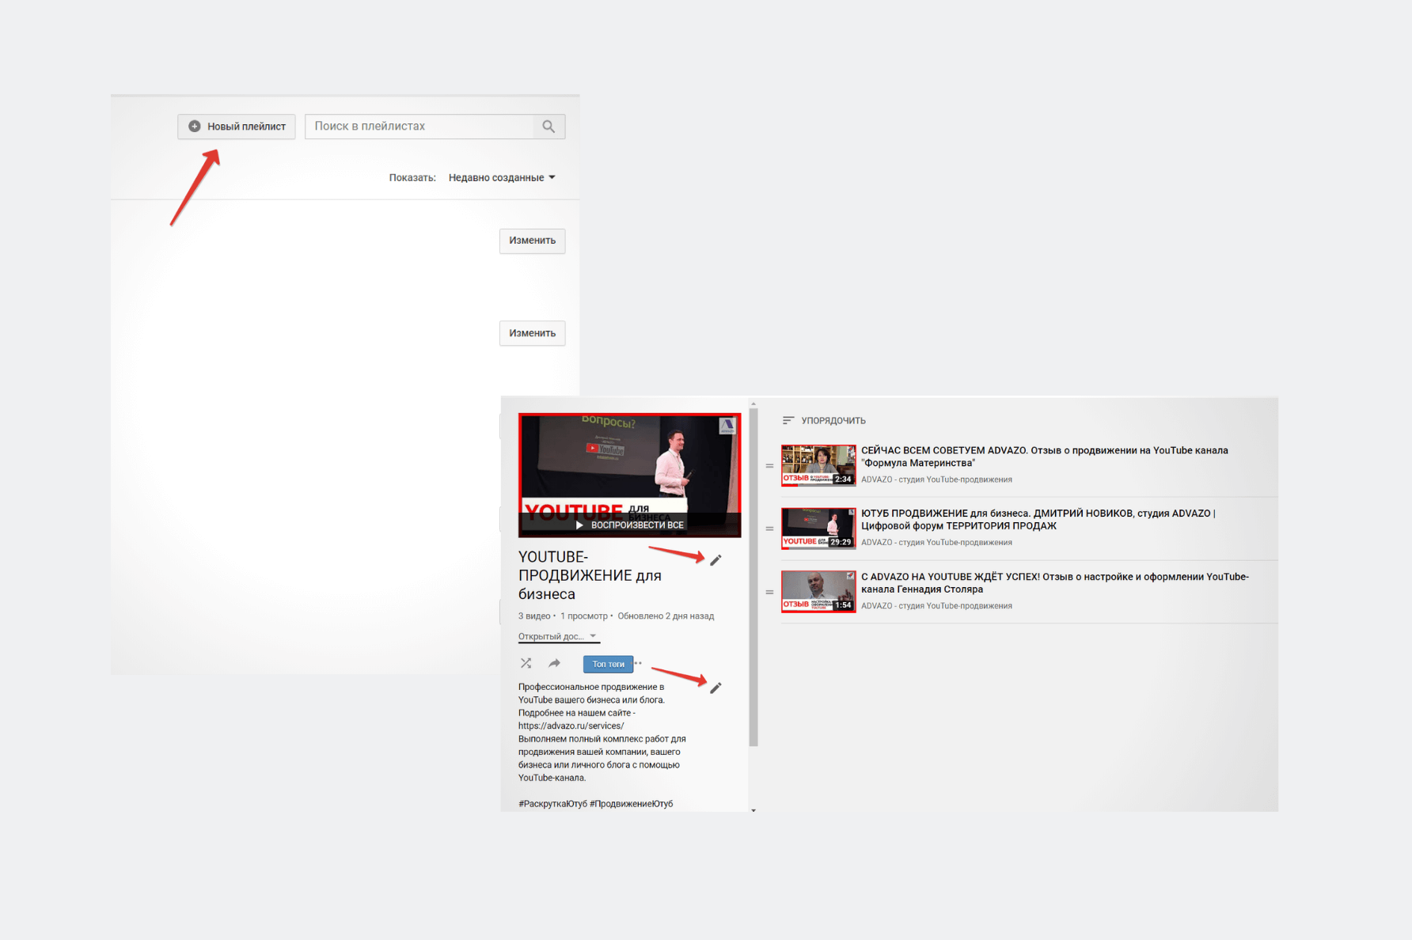
Task: Click the playlist panel vertical scrollbar
Action: (x=753, y=578)
